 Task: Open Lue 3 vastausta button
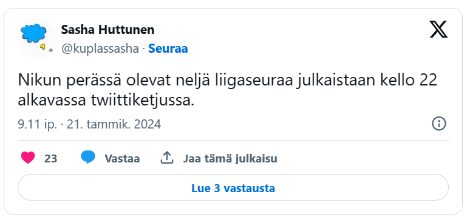(x=233, y=187)
